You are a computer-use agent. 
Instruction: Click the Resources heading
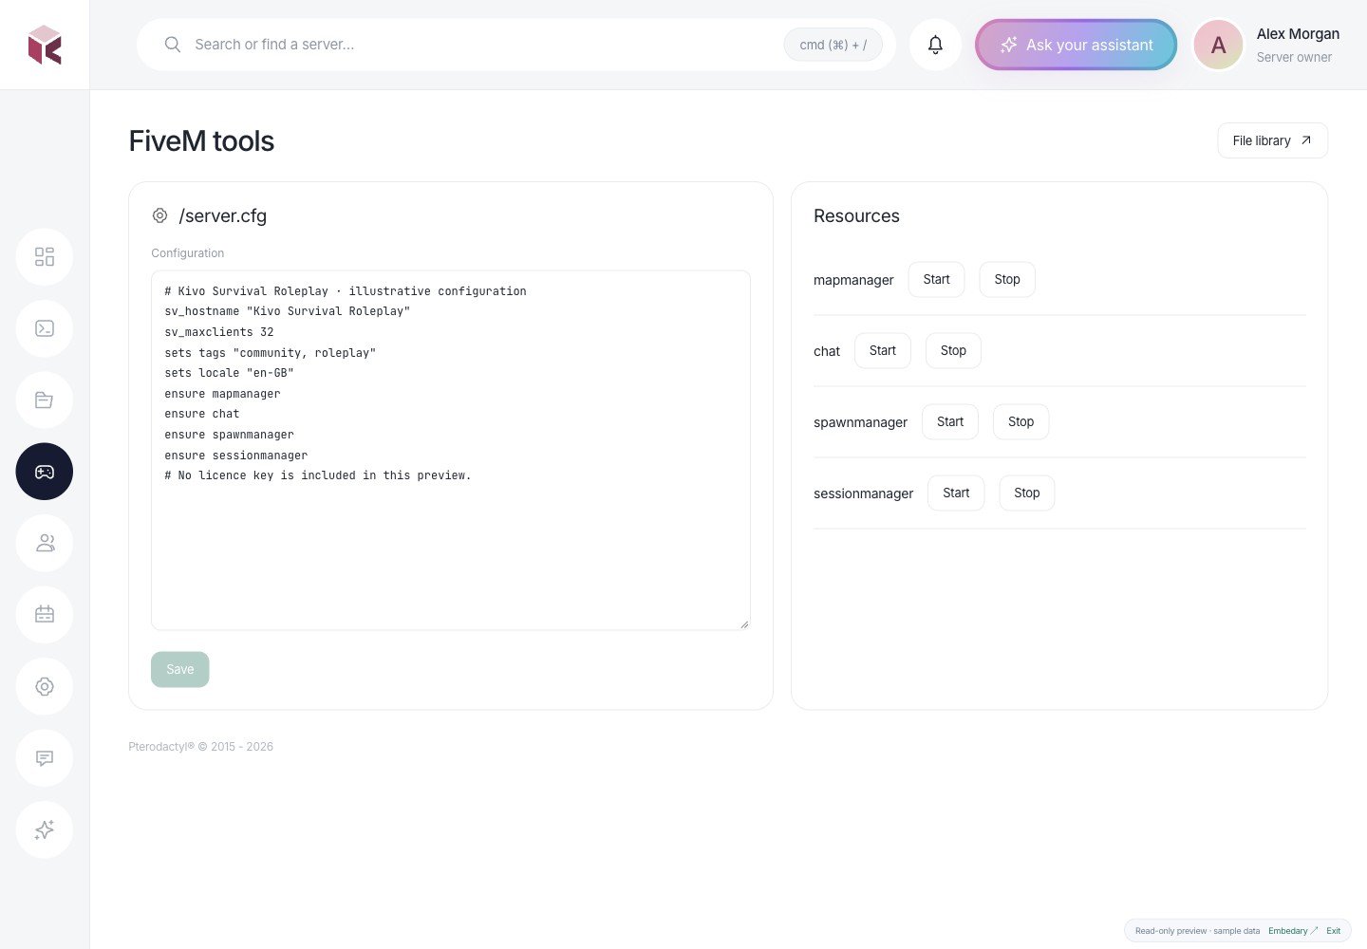coord(856,215)
